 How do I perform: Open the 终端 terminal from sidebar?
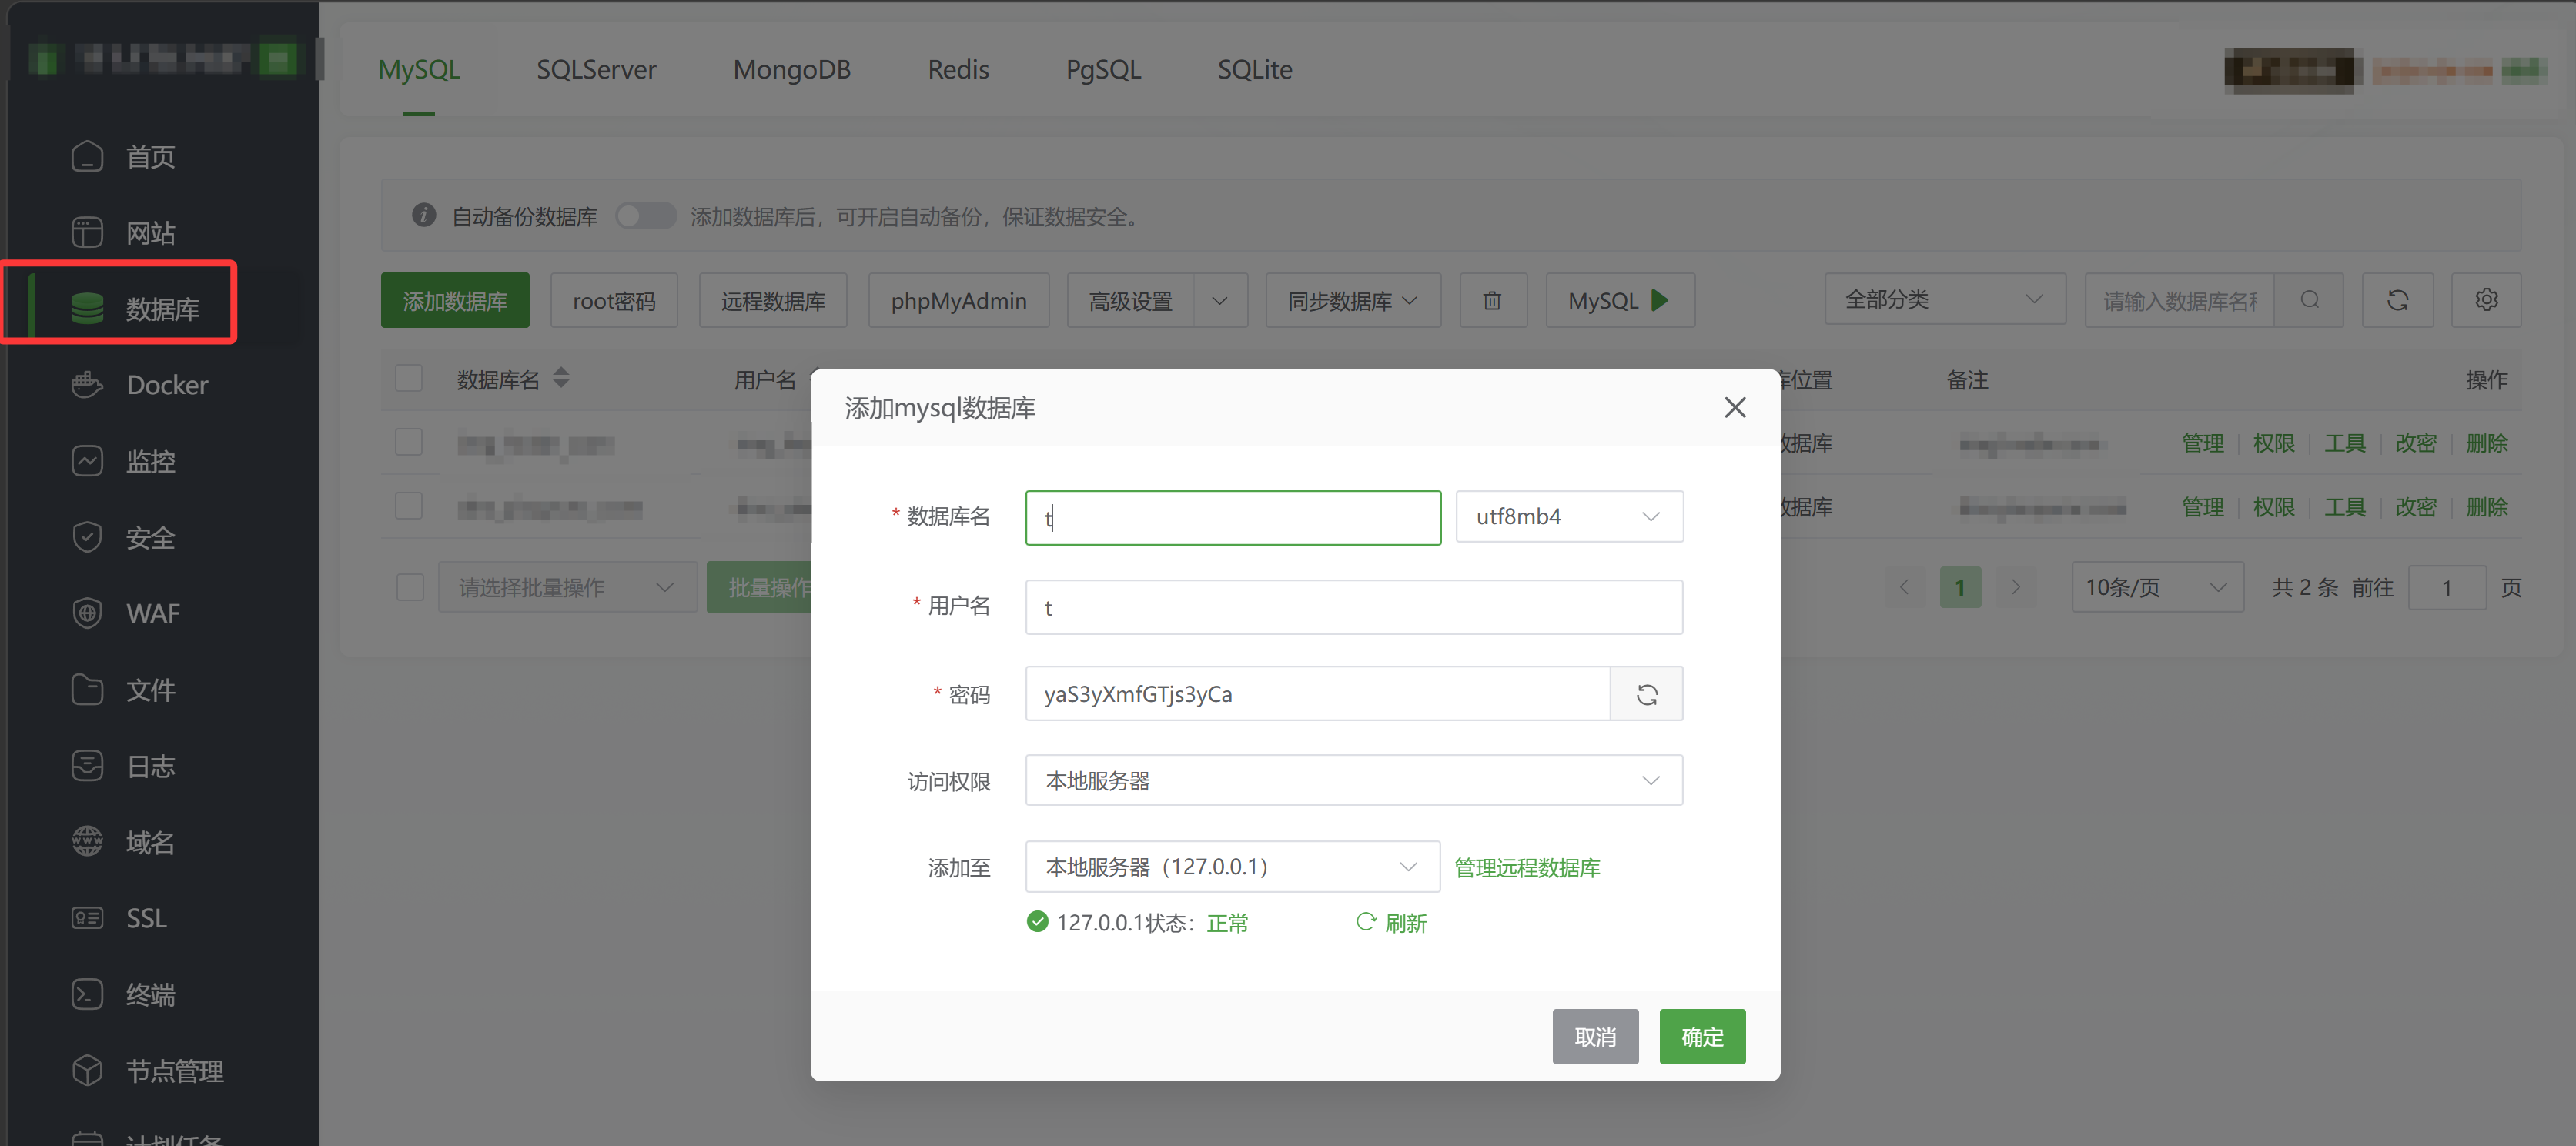click(x=150, y=994)
